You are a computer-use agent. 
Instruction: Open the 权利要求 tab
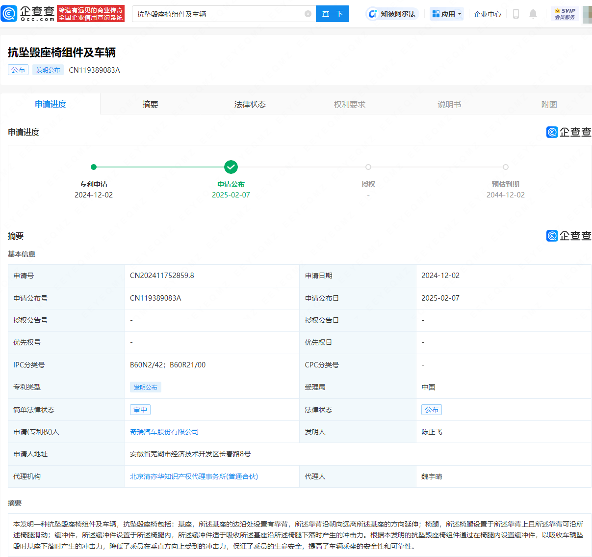click(350, 104)
